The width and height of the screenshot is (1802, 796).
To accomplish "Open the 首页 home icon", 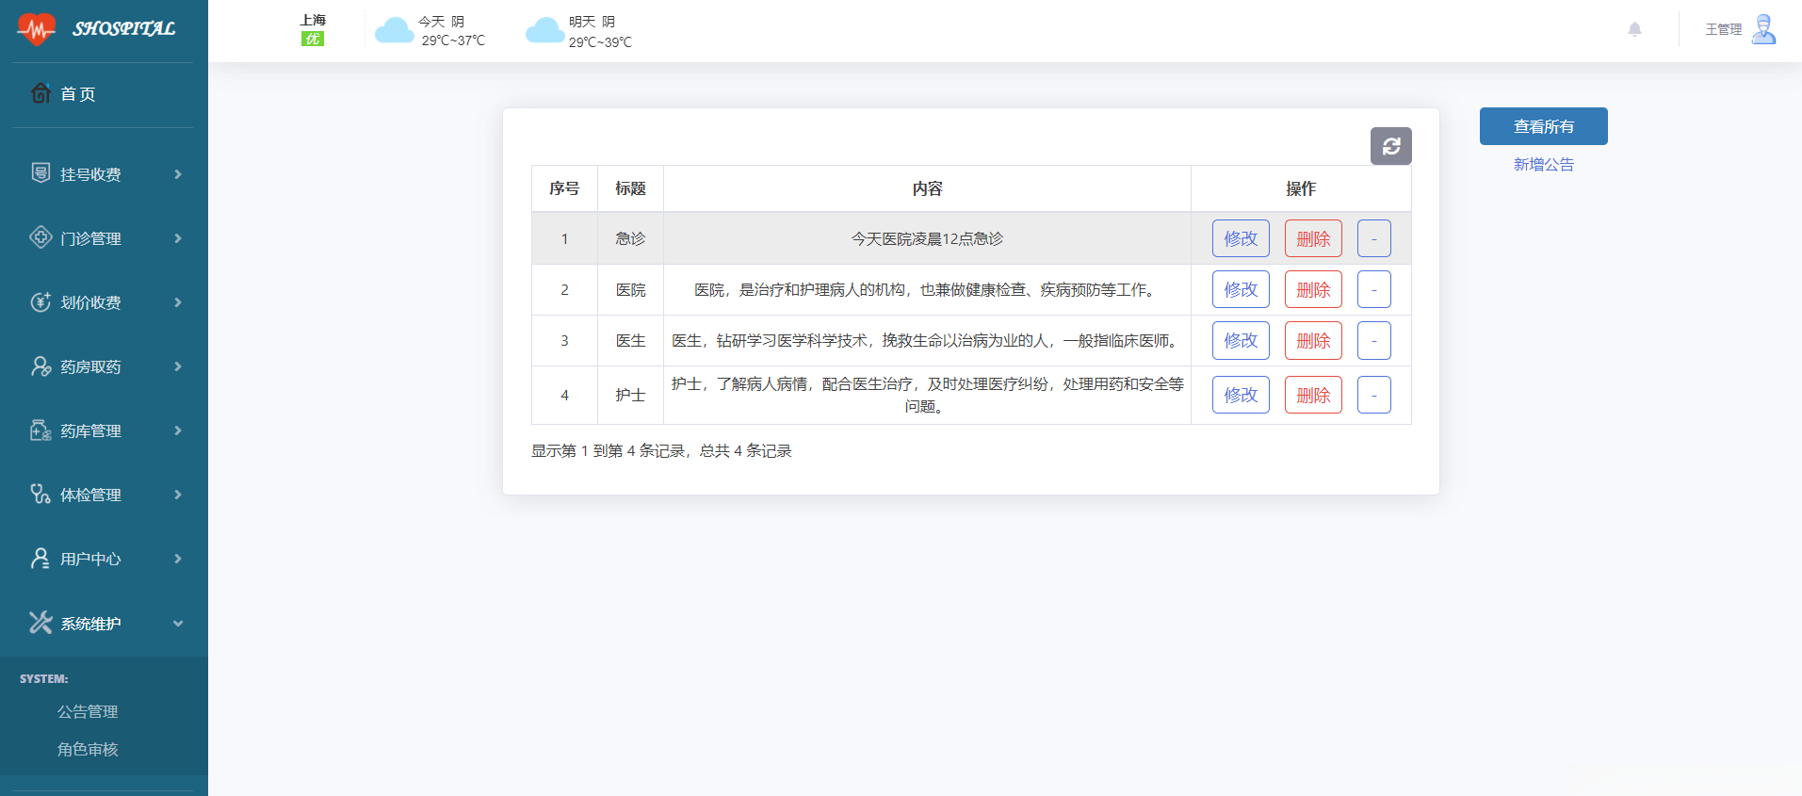I will click(x=41, y=93).
